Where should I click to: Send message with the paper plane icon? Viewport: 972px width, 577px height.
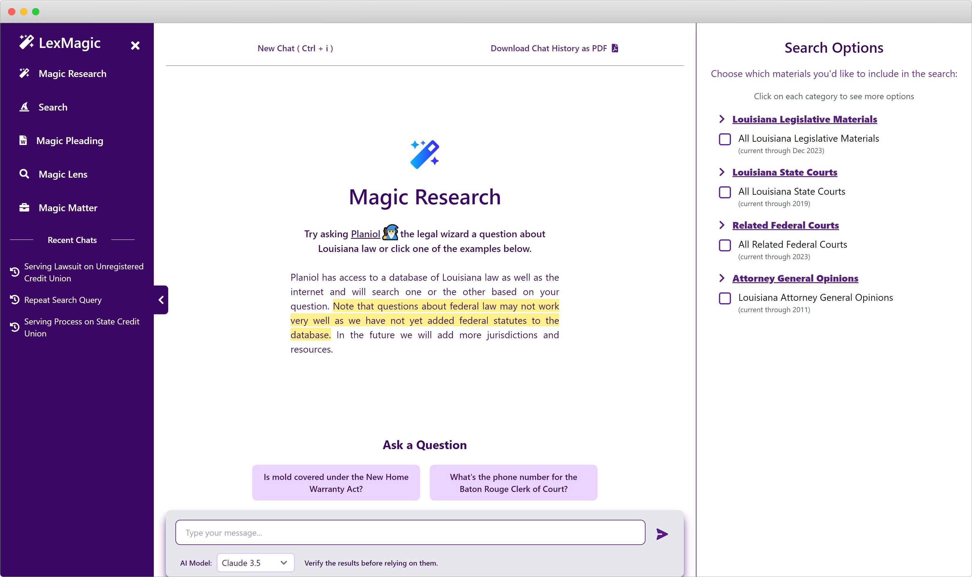click(662, 534)
